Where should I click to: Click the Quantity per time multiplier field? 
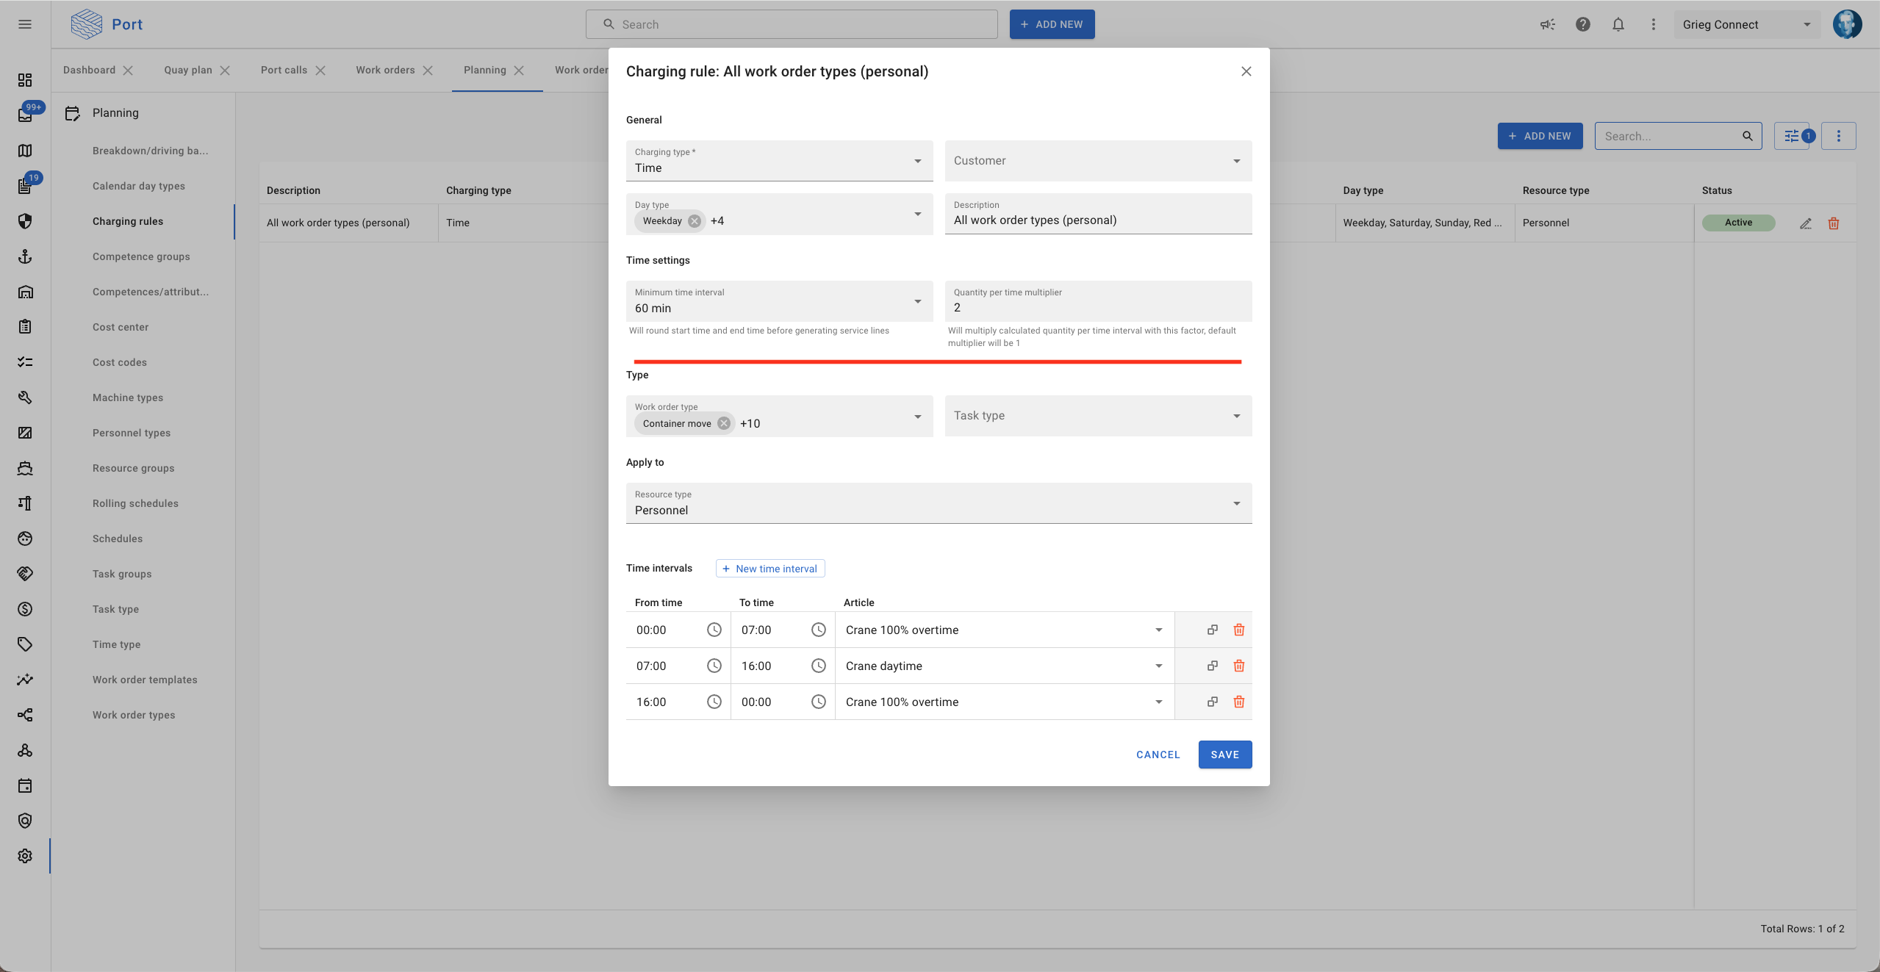1097,307
